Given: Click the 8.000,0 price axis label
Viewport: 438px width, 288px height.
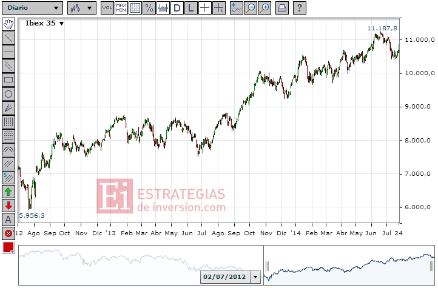Looking at the screenshot, I should [417, 141].
